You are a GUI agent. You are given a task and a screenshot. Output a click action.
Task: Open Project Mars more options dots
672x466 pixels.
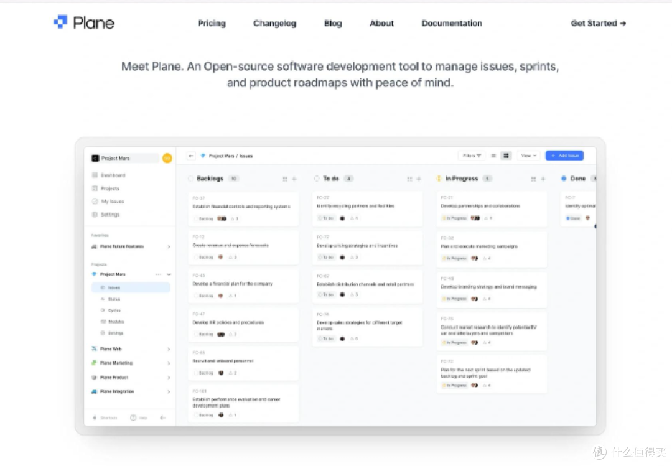159,274
